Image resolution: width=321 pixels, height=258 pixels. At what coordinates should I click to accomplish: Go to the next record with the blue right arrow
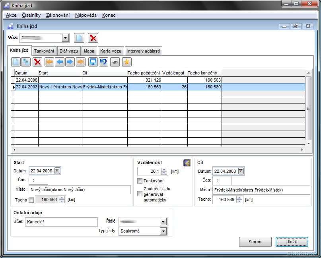(x=70, y=62)
